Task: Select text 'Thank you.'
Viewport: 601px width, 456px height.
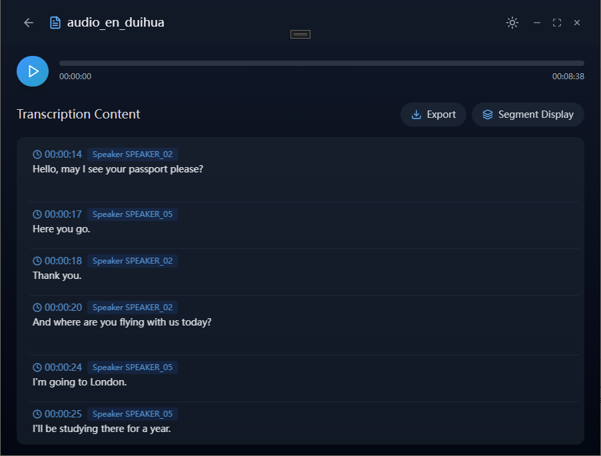Action: point(57,276)
